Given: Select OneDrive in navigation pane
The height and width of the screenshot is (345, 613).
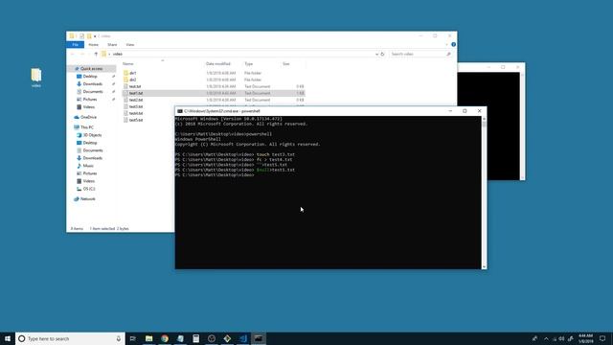Looking at the screenshot, I should (88, 117).
